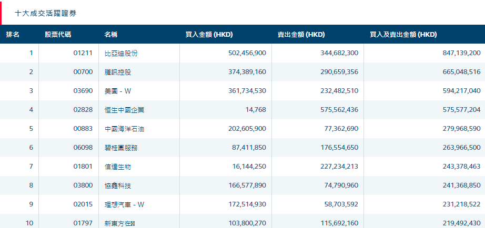Click stock code 00700
This screenshot has width=485, height=228.
pyautogui.click(x=83, y=72)
